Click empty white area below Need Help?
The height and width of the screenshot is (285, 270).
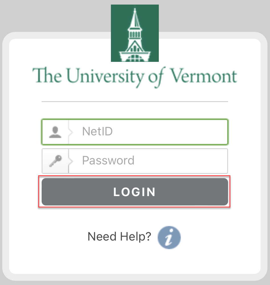[135, 262]
